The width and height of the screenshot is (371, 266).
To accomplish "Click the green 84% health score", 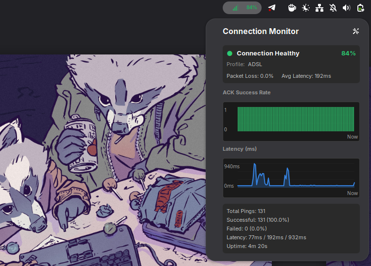I will click(348, 53).
